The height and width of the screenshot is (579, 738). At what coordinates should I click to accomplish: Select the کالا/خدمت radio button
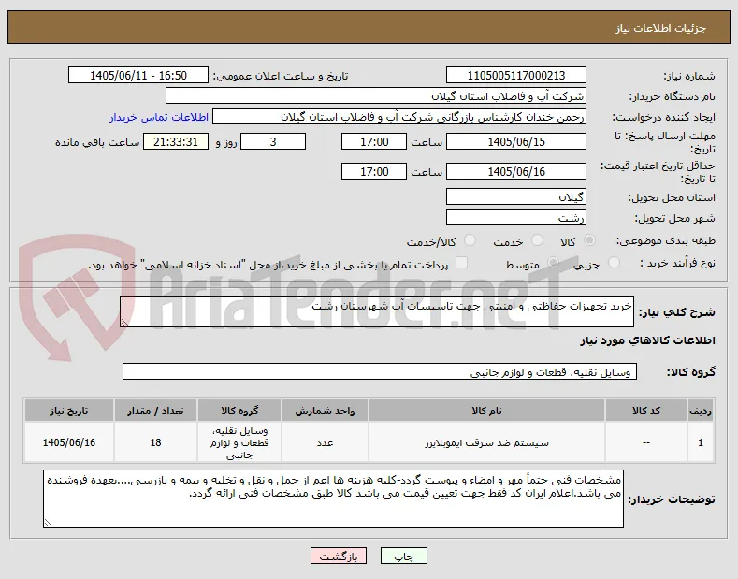tap(470, 240)
